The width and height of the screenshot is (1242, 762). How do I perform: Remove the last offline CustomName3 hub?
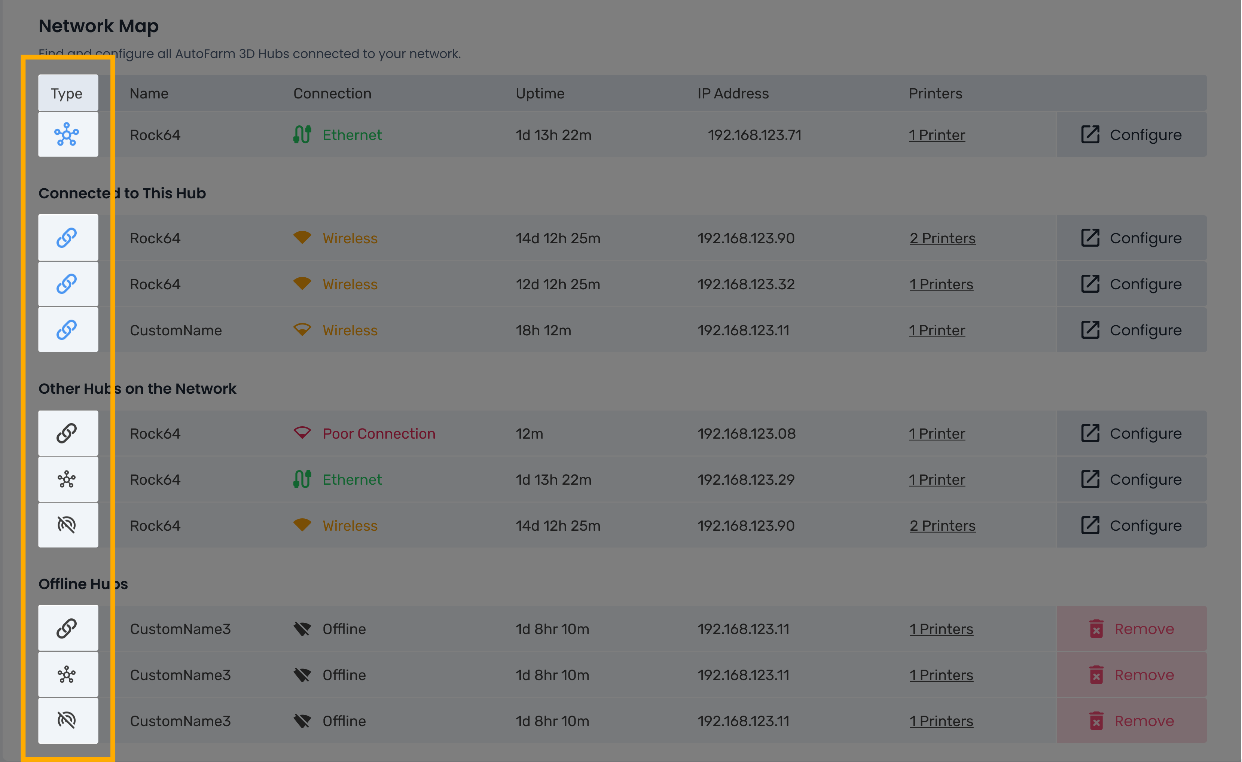click(1131, 721)
